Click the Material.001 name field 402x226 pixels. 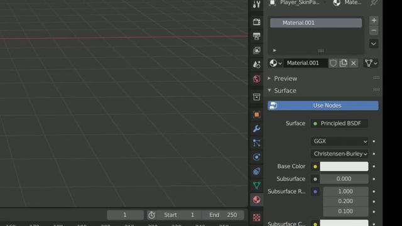(x=306, y=63)
